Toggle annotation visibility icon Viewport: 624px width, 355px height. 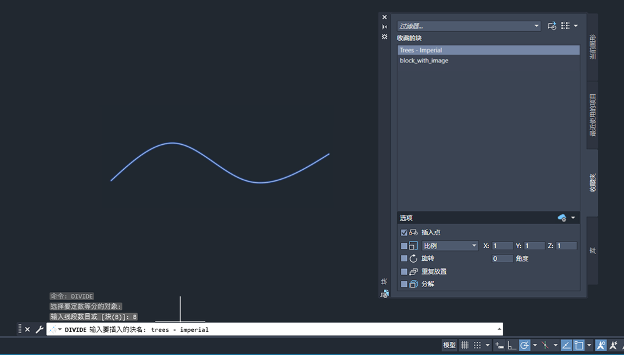601,345
